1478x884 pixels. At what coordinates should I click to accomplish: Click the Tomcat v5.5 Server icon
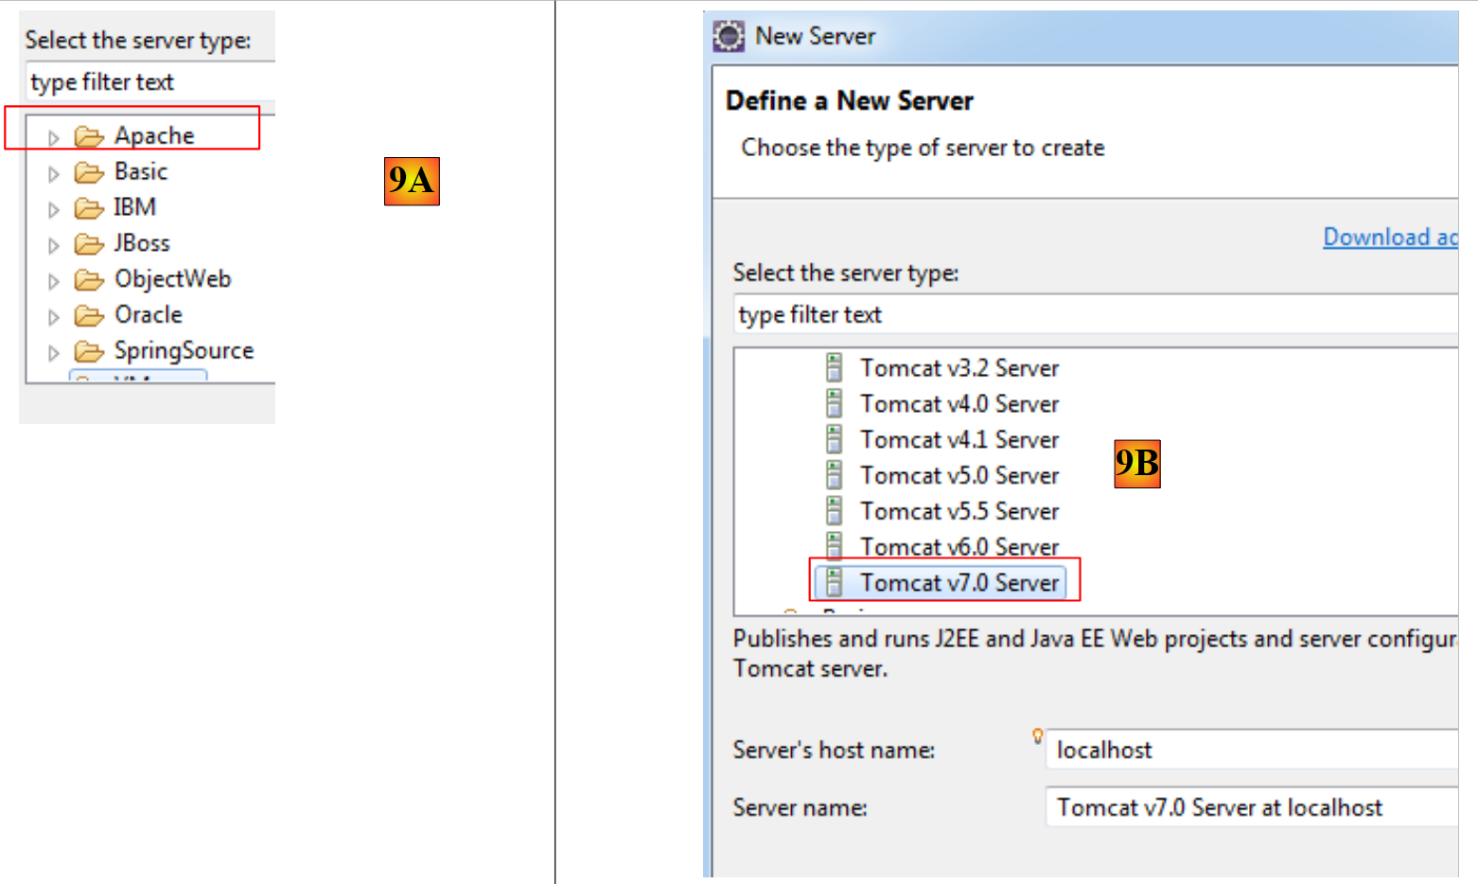(x=834, y=511)
